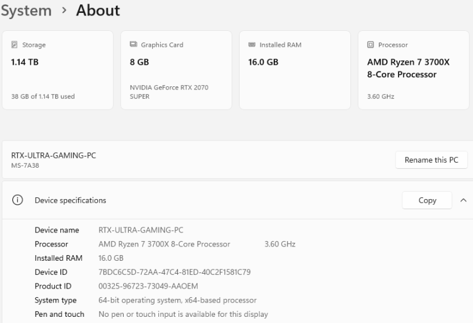473x323 pixels.
Task: Select the NVIDIA GeForce RTX 2070 SUPER text
Action: coord(169,92)
